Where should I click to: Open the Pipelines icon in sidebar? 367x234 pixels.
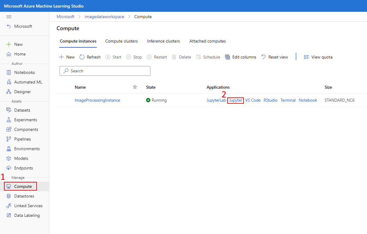9,139
